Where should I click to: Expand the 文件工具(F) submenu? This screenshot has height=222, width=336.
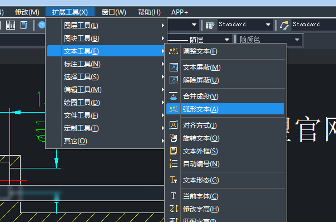click(x=106, y=115)
